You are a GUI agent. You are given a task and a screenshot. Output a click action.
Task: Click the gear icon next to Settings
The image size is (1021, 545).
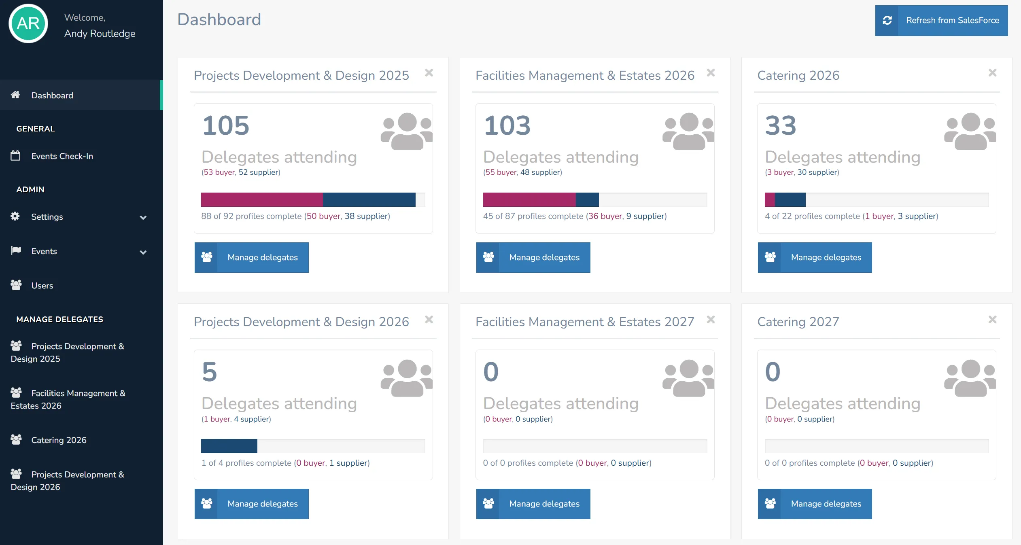15,216
